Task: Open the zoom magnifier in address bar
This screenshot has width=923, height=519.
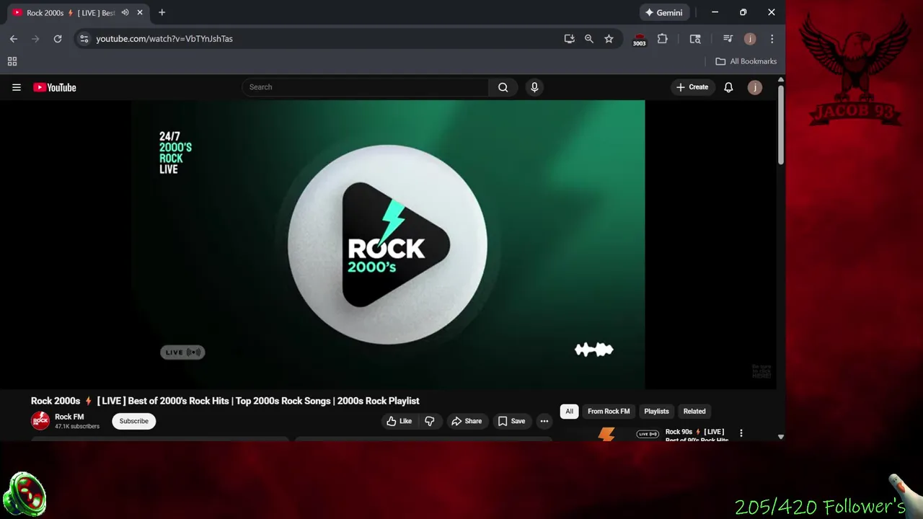Action: [x=589, y=39]
